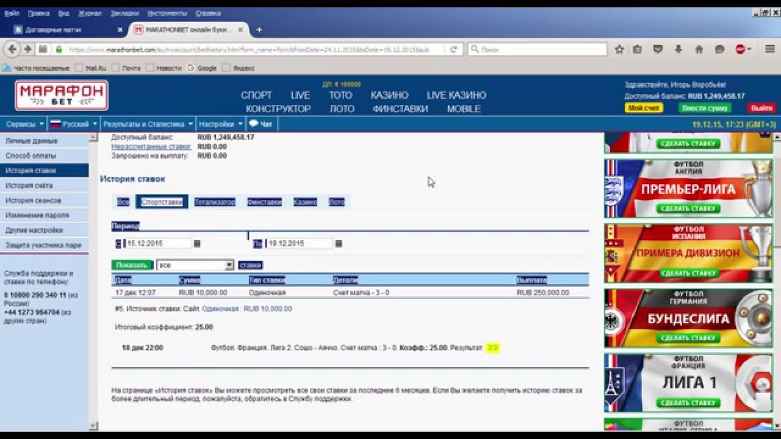Open the Файл menu
Screen dimensions: 781x439
tap(12, 13)
